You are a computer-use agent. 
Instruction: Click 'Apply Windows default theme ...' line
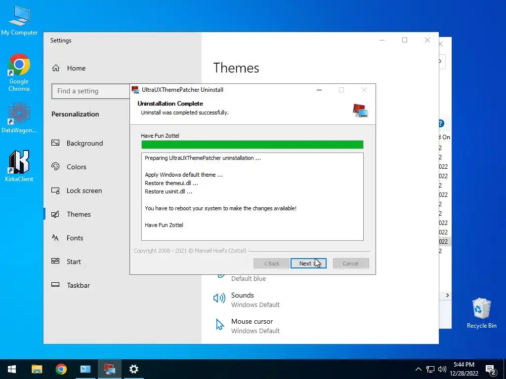184,175
